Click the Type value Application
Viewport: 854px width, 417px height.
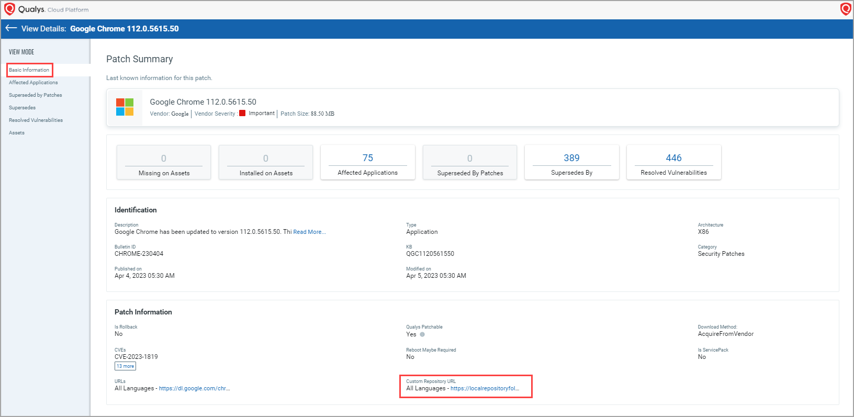coord(422,232)
